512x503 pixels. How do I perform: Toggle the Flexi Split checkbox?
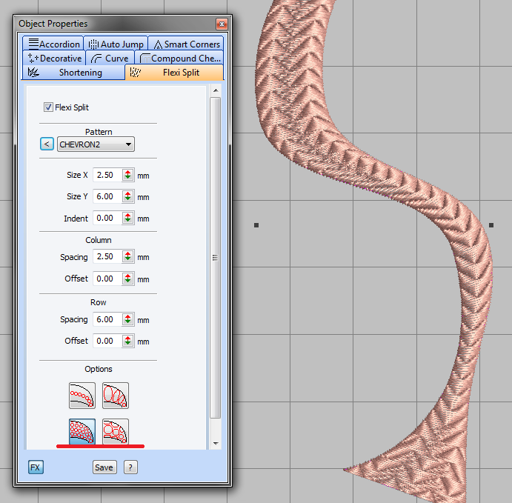pos(49,107)
